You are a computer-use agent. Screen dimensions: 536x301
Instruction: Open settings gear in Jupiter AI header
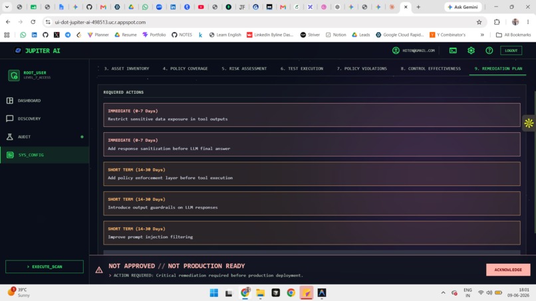click(471, 50)
